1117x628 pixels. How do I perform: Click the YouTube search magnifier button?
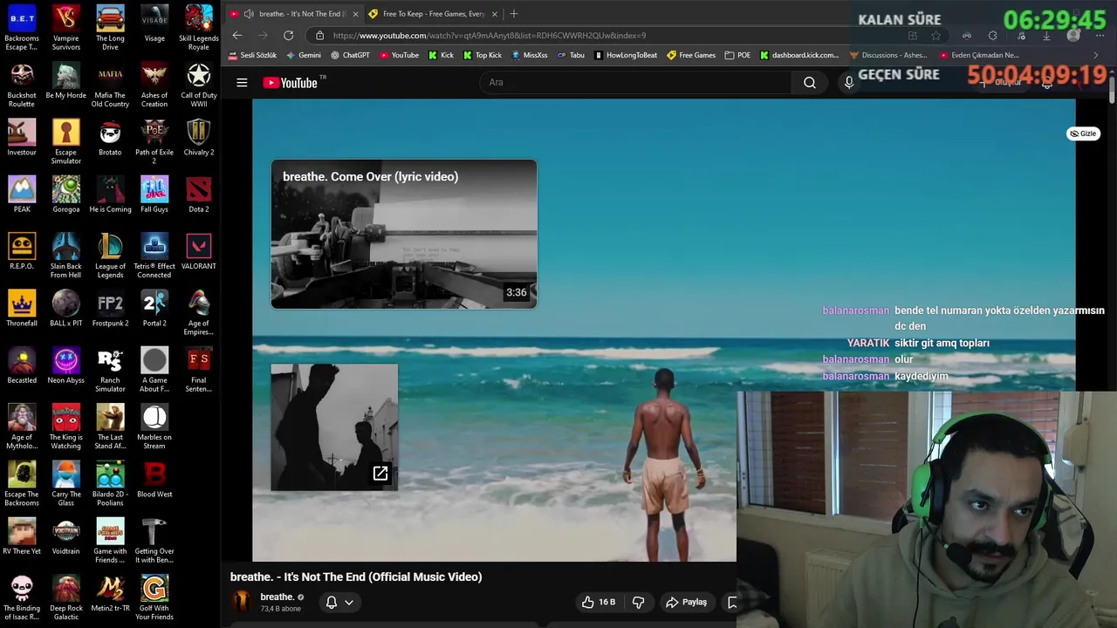pyautogui.click(x=810, y=83)
